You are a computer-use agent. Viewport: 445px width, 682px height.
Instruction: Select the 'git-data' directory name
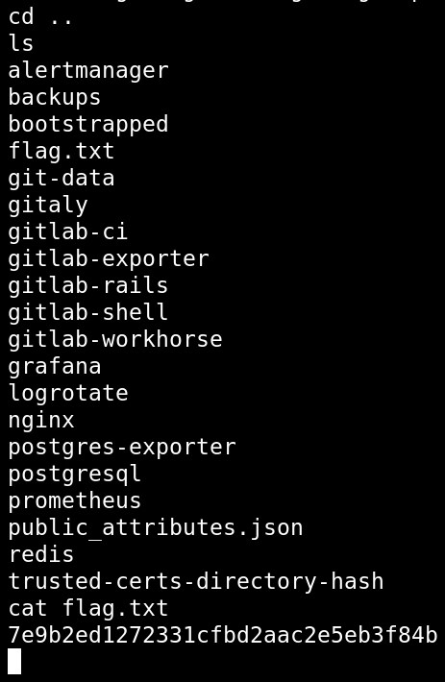[62, 179]
